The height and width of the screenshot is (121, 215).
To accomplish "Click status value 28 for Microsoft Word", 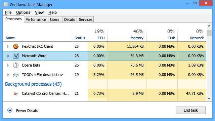I will (77, 56).
